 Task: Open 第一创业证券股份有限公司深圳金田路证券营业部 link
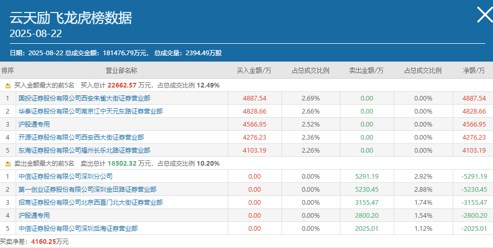pyautogui.click(x=87, y=189)
